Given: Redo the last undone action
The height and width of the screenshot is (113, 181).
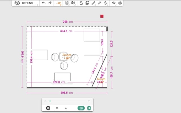Looking at the screenshot, I should tap(50, 3).
